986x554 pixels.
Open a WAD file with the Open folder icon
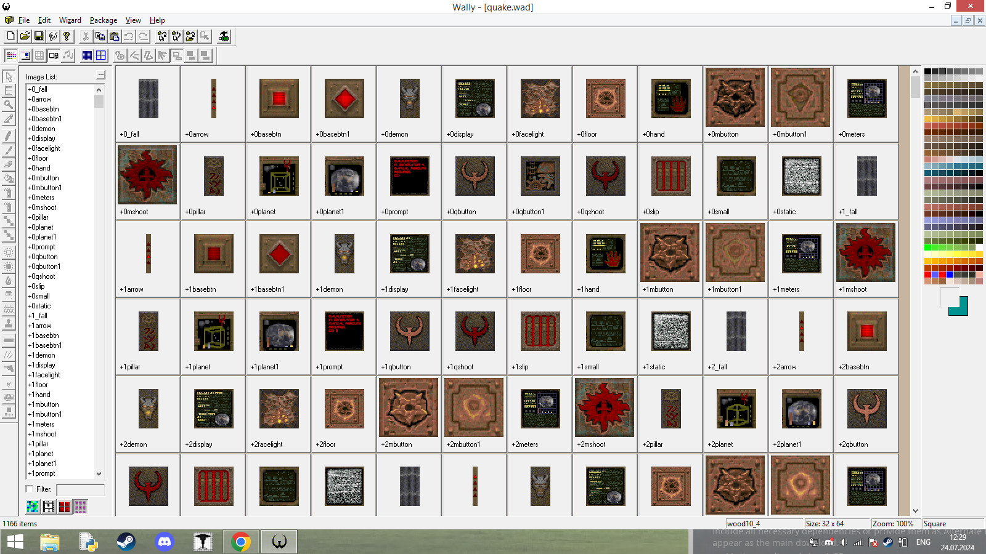(x=24, y=36)
